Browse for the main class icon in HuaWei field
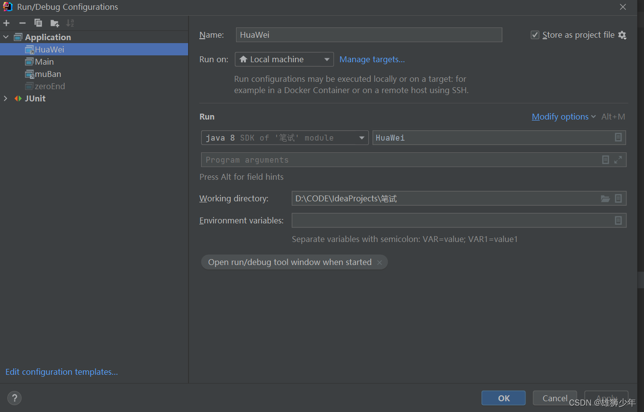644x412 pixels. tap(618, 138)
